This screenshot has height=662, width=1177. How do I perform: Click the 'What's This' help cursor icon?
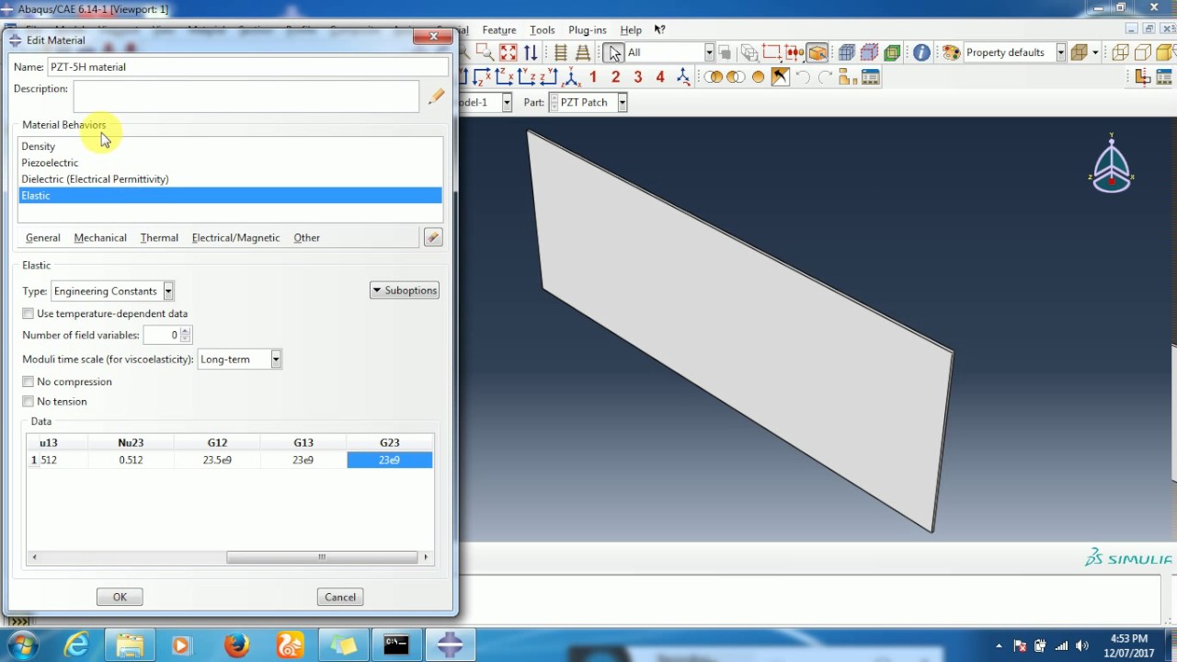pos(659,29)
